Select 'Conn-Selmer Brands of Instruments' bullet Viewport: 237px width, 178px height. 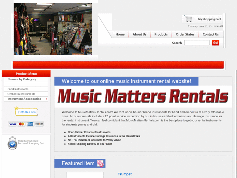click(89, 132)
